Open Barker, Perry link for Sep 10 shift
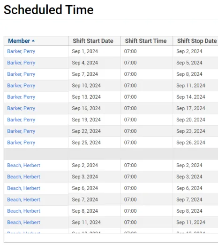Viewport: 218px width, 248px height. tap(21, 86)
